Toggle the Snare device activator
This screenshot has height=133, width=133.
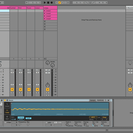coord(5,100)
